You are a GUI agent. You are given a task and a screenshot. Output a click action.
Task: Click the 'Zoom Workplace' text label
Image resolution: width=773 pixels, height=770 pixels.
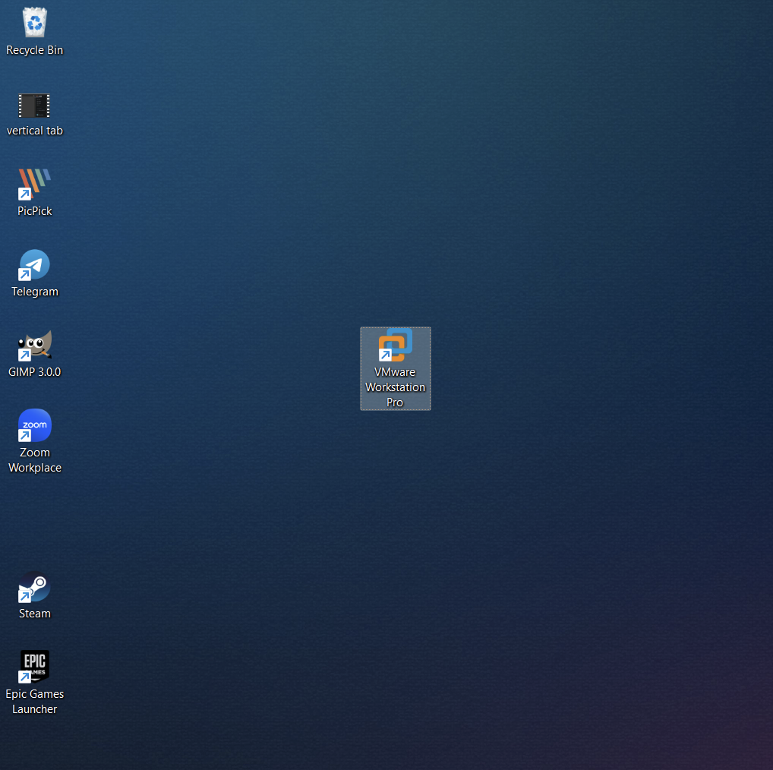click(x=35, y=460)
